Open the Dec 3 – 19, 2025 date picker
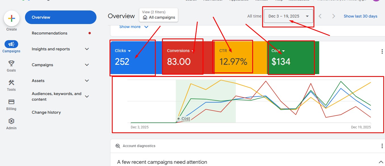 coord(288,16)
